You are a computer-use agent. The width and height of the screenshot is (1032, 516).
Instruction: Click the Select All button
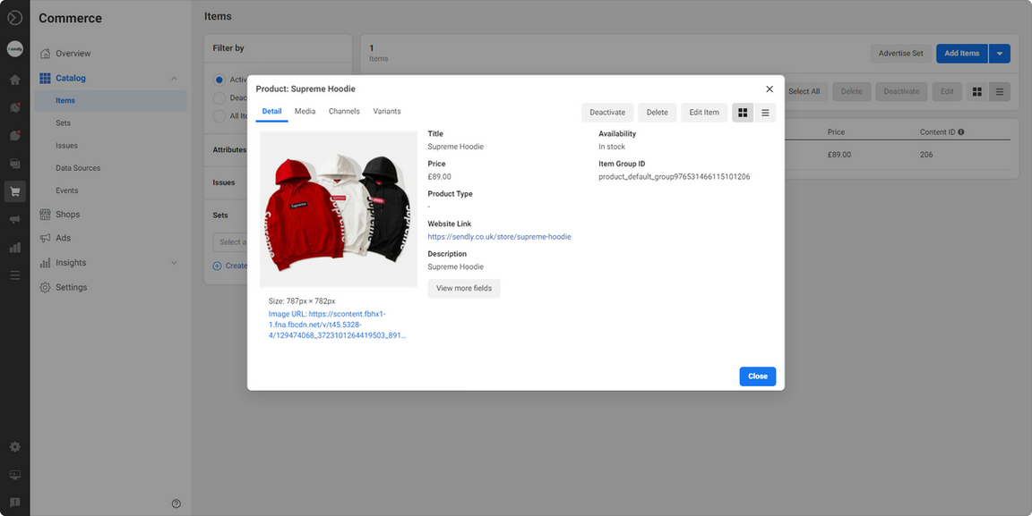click(x=804, y=91)
